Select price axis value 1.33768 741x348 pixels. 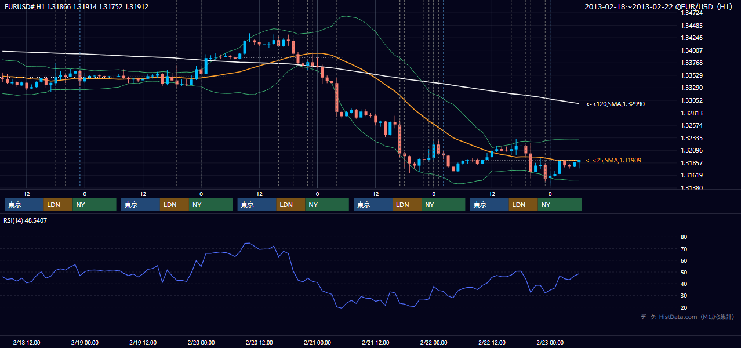[692, 63]
